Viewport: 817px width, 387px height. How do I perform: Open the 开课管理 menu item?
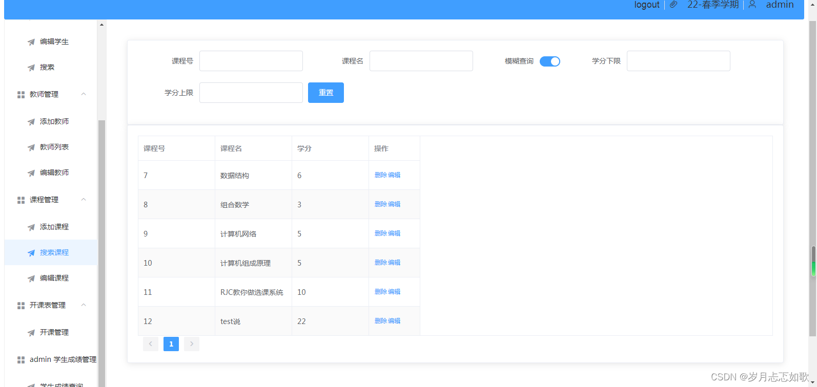pyautogui.click(x=51, y=333)
